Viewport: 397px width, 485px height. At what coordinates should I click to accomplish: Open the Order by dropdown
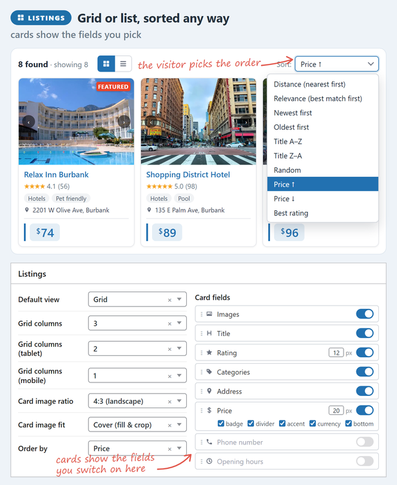[137, 448]
